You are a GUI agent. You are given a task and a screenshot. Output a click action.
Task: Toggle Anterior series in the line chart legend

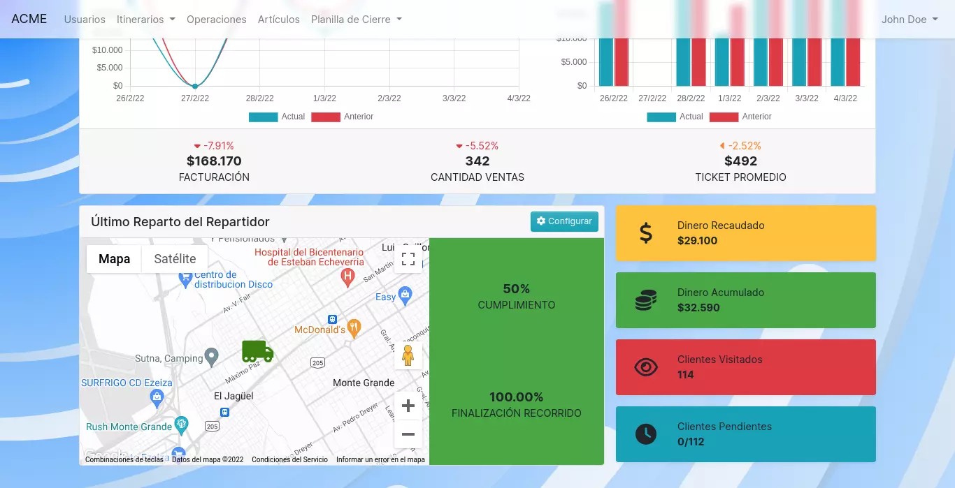click(343, 117)
